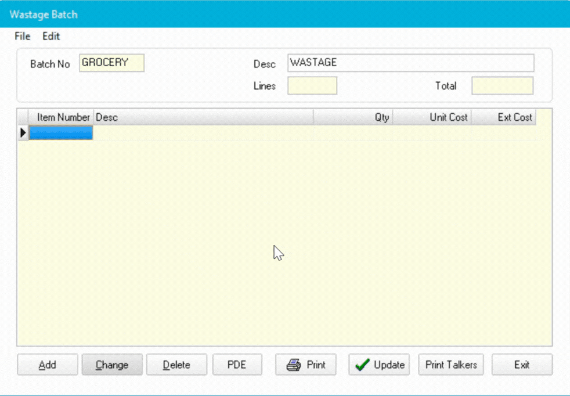Click the Exit button
This screenshot has width=570, height=396.
(x=521, y=365)
